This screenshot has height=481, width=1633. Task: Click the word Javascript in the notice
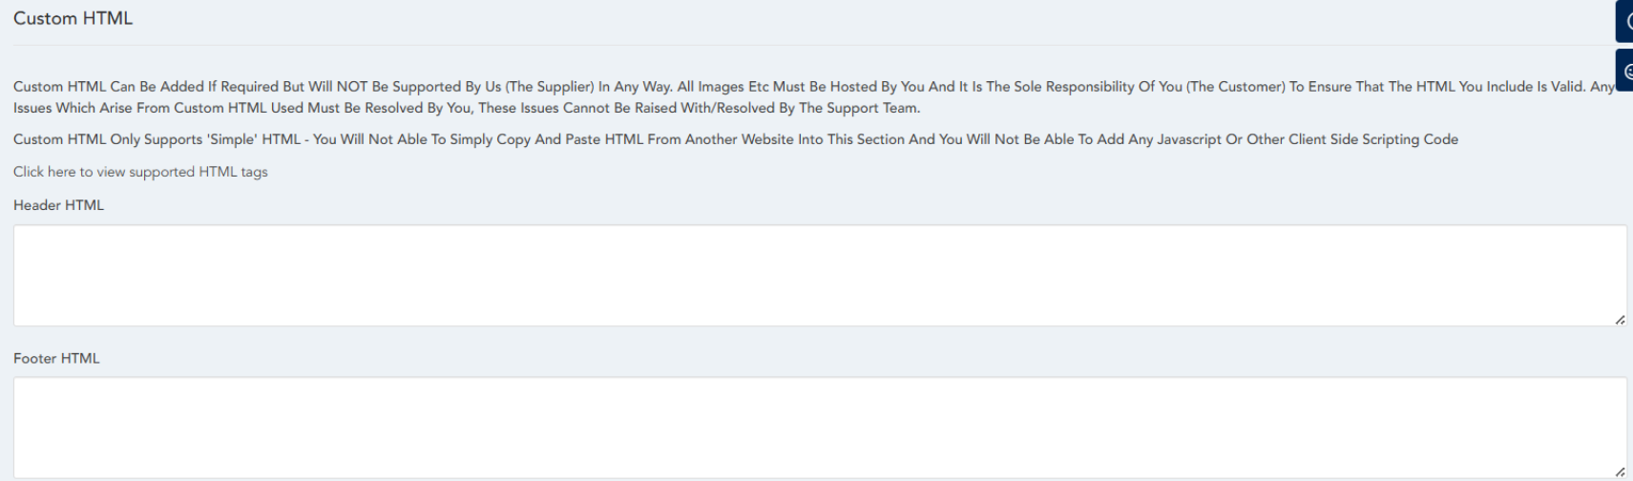point(1188,139)
